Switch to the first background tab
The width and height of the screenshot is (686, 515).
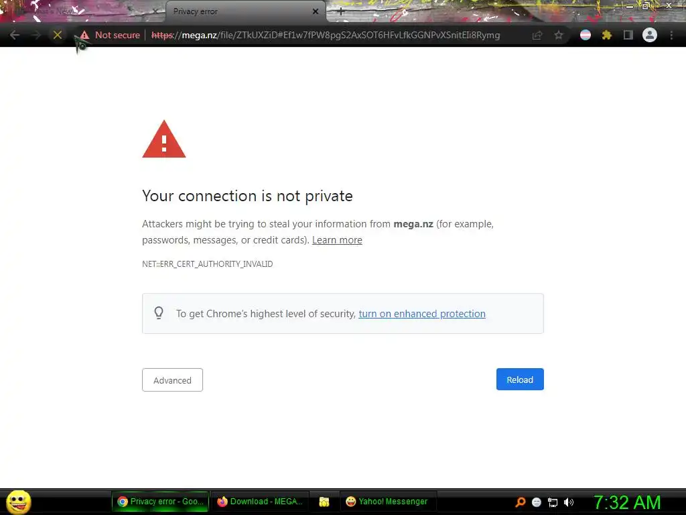[83, 12]
